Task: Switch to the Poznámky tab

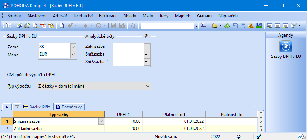Action: tap(70, 107)
